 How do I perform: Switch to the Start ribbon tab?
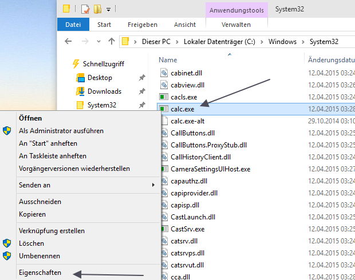[x=104, y=25]
